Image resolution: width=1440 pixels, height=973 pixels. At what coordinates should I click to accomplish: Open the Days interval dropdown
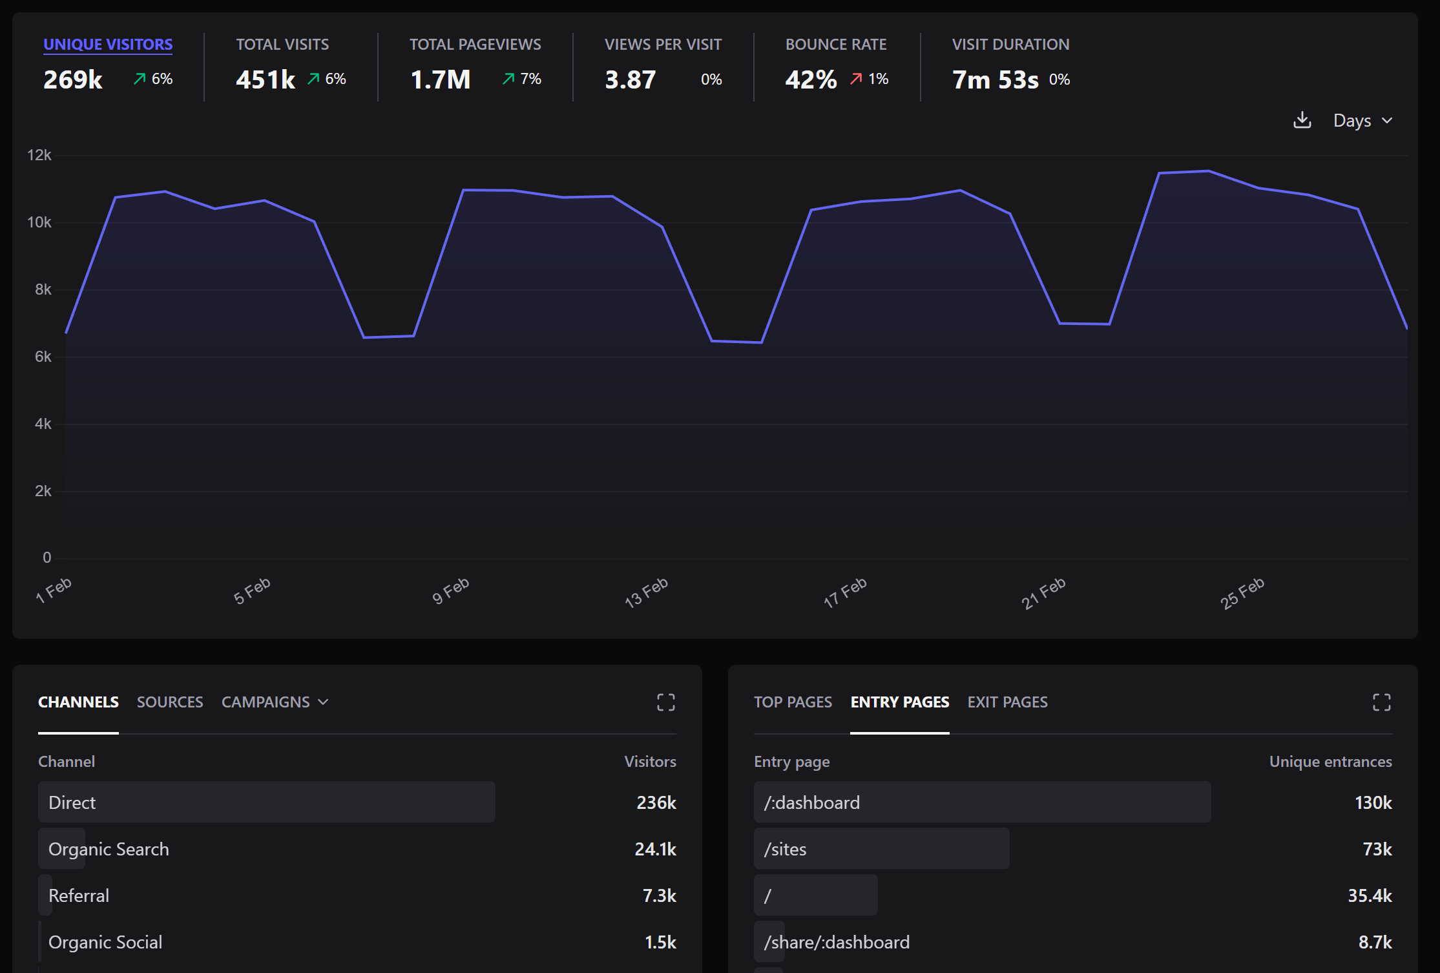1351,120
